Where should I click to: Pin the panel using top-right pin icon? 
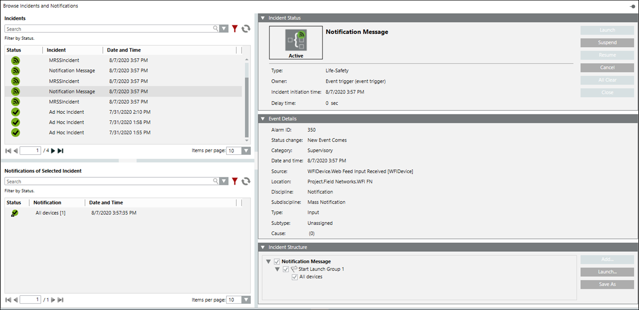tap(632, 6)
